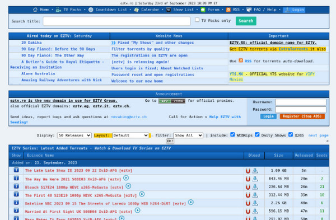Uncheck the Daily Shows include checkbox
Screen dimensions: 336x220
257,134
